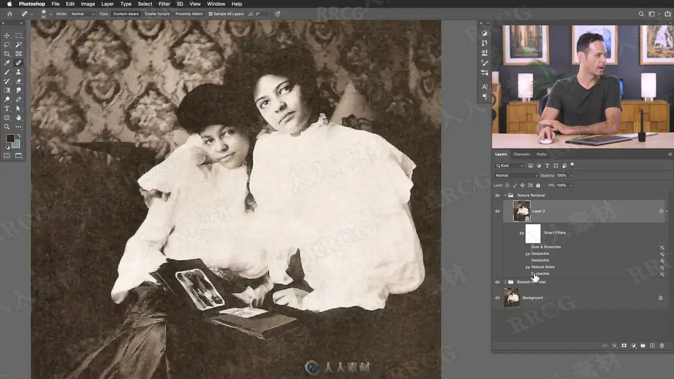The image size is (674, 379).
Task: Open the layer blend mode Normal dropdown
Action: (x=516, y=175)
